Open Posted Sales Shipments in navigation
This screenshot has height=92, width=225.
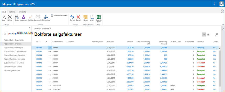point(14,40)
